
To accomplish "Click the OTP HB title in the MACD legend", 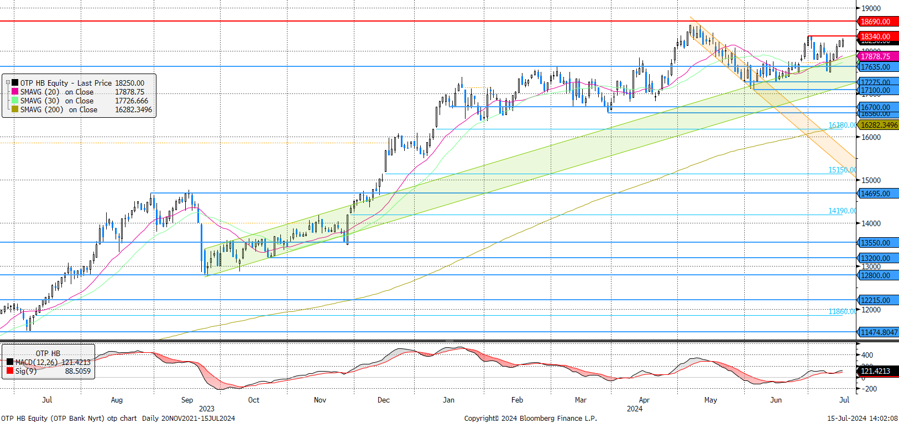I will pos(48,353).
